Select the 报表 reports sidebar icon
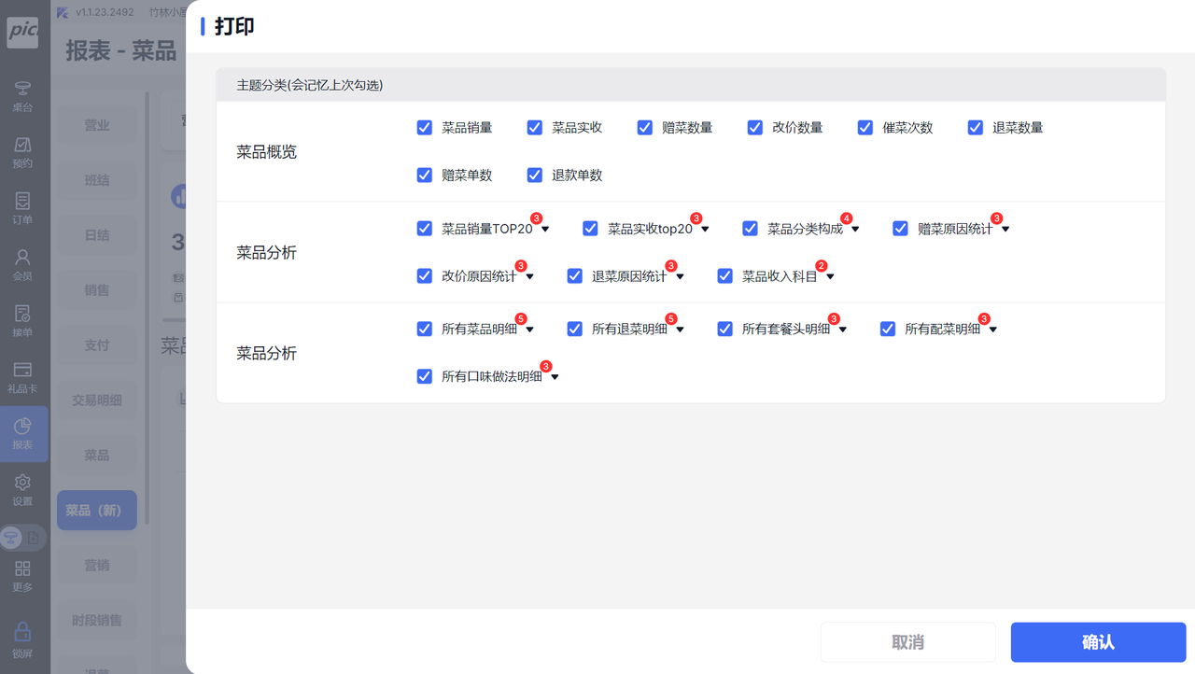This screenshot has width=1195, height=674. point(22,434)
